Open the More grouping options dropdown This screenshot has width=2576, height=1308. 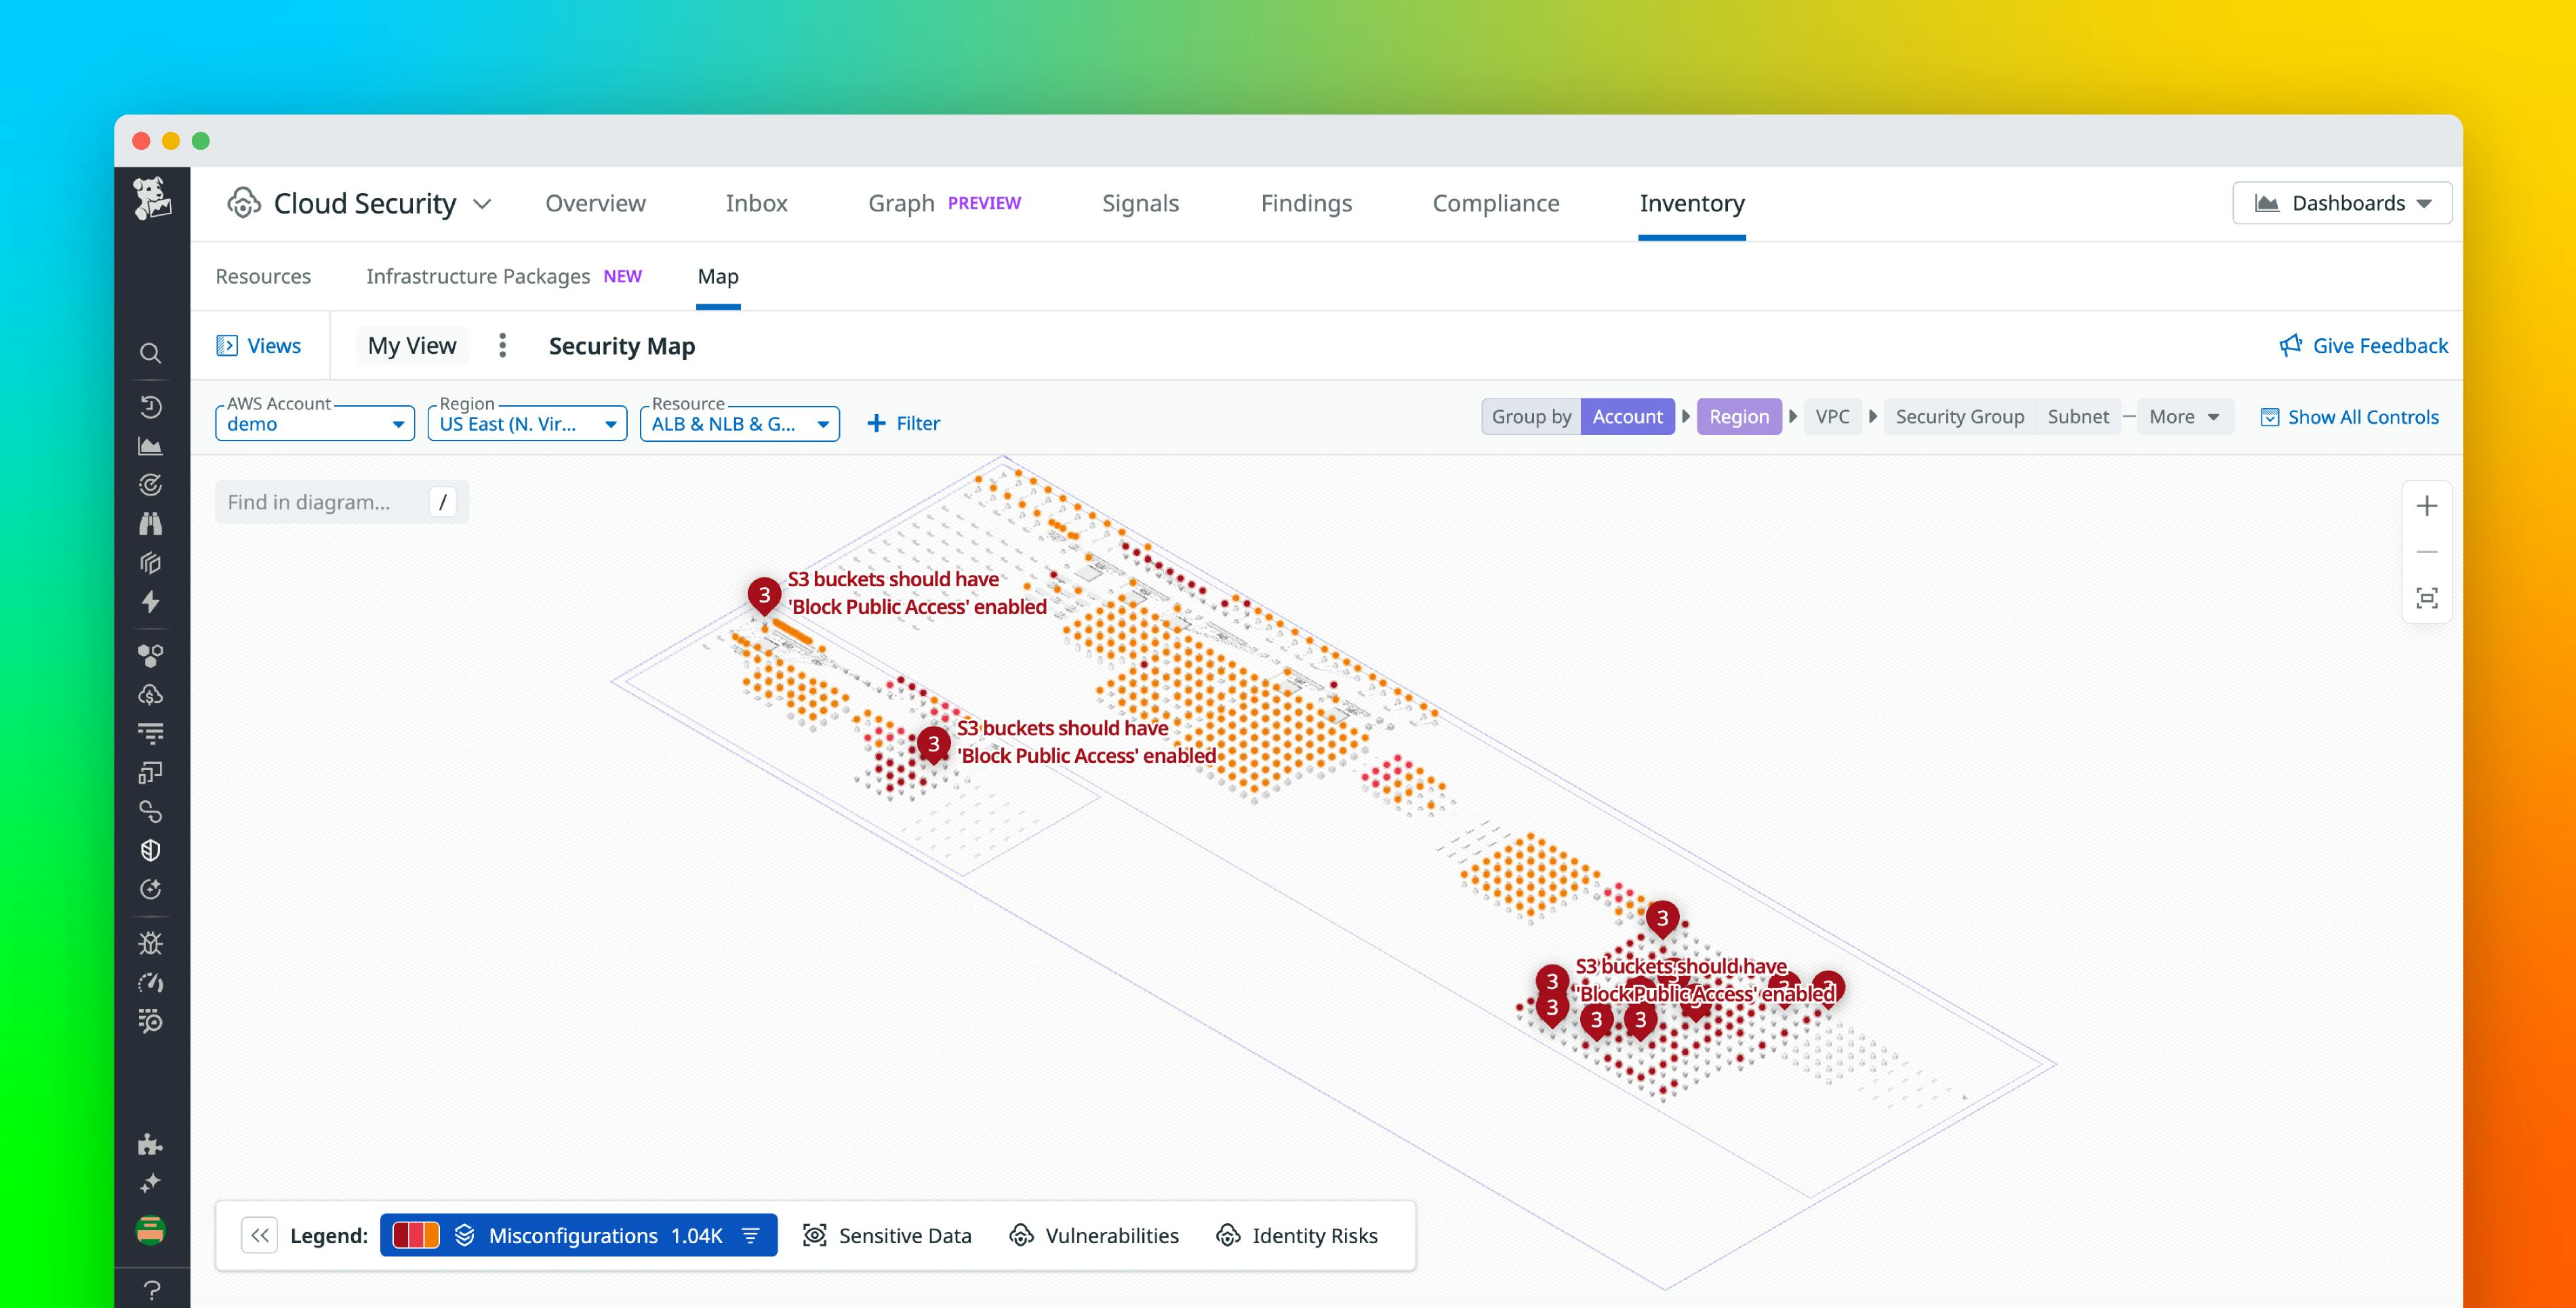2184,416
